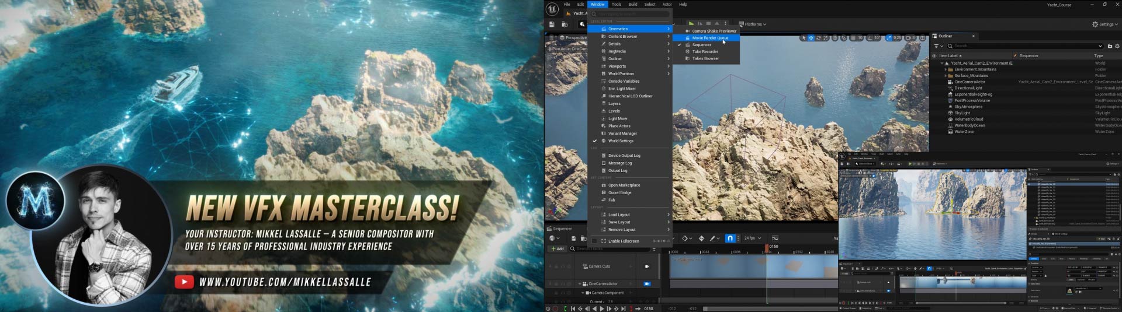Click the Sequencer record button
The height and width of the screenshot is (312, 1122).
(x=555, y=309)
